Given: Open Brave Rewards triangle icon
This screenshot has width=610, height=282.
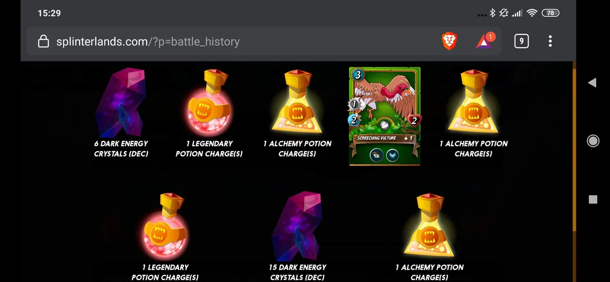Looking at the screenshot, I should pos(485,41).
